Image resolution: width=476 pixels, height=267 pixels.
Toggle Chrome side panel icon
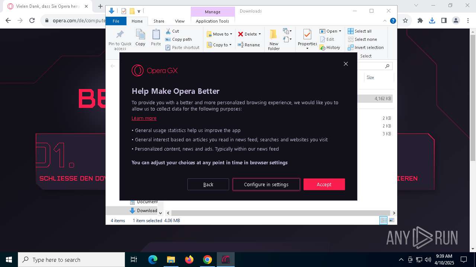click(444, 20)
